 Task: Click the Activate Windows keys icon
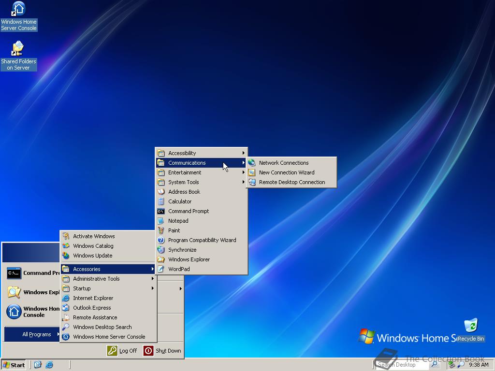[x=66, y=236]
